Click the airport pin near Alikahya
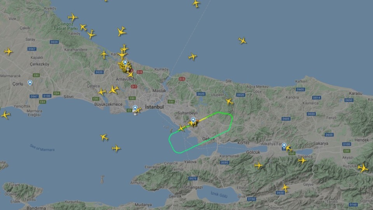This screenshot has height=210, width=373. pos(284,145)
